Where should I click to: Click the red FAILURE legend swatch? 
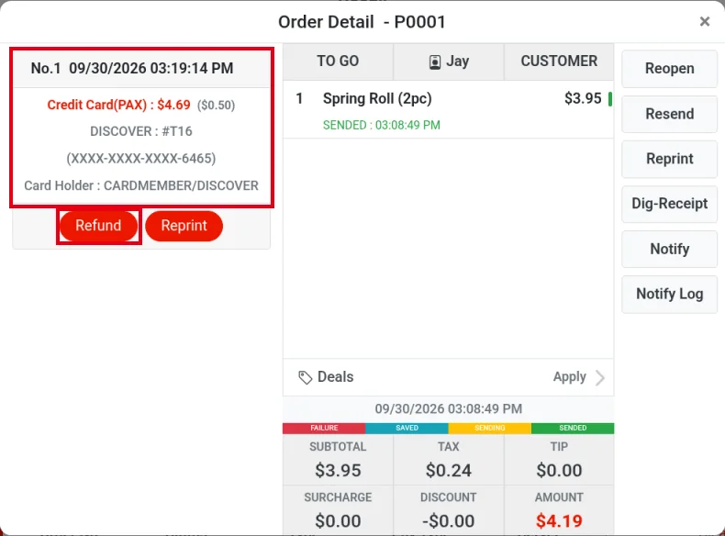click(x=324, y=428)
